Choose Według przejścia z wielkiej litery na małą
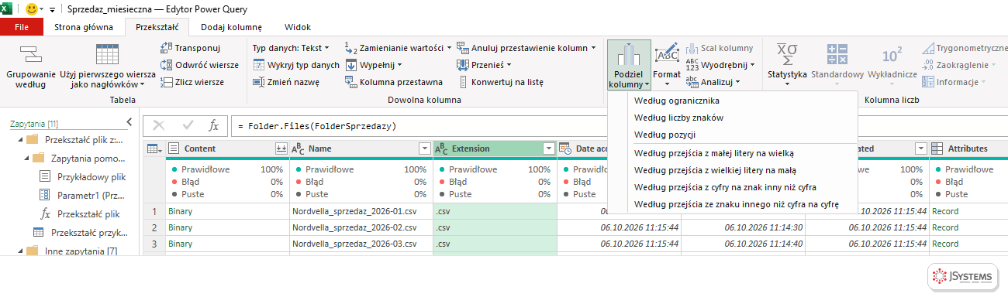Screen dimensions: 1008x297 [734, 170]
